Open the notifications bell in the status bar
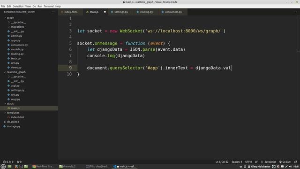 [296, 162]
